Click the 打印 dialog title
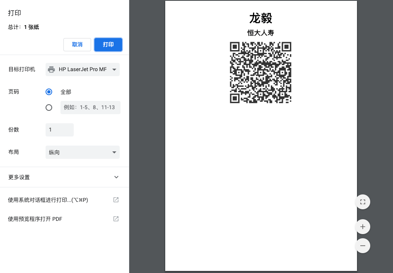Viewport: 393px width, 273px height. 14,13
